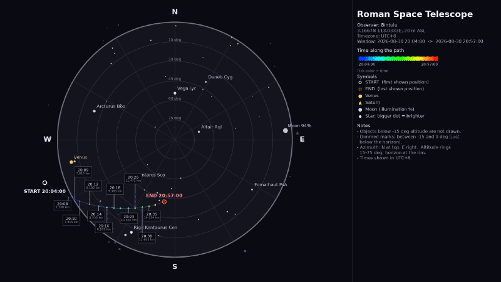This screenshot has width=501, height=282.
Task: Click the 20:09 path time label
Action: click(x=83, y=172)
